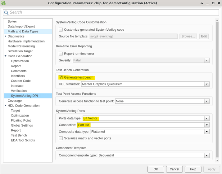Toggle the Report run-time error checkbox
222x174 pixels.
tap(61, 54)
